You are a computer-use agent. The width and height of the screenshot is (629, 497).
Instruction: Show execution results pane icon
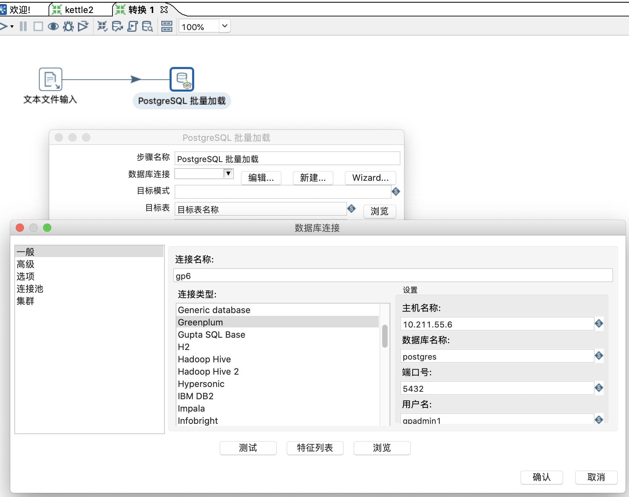click(167, 26)
